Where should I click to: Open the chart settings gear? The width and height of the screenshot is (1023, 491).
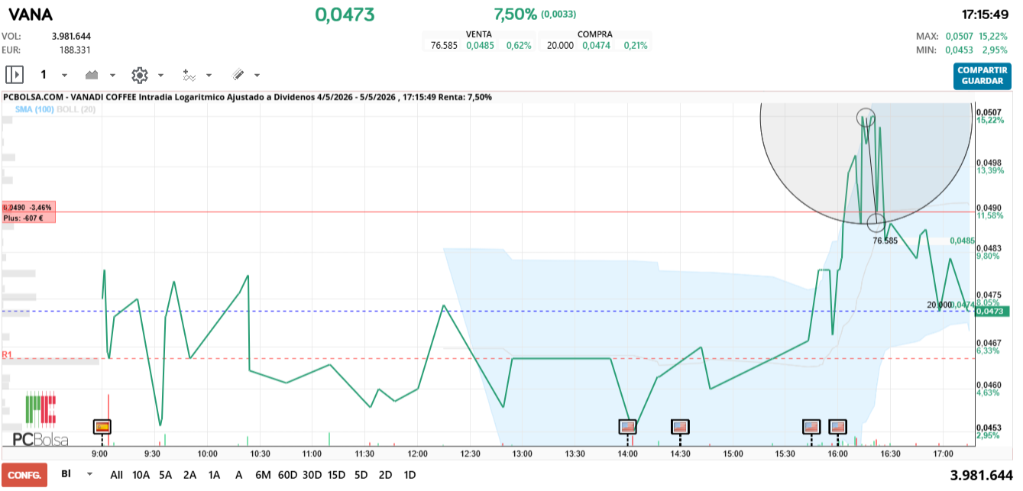coord(139,75)
